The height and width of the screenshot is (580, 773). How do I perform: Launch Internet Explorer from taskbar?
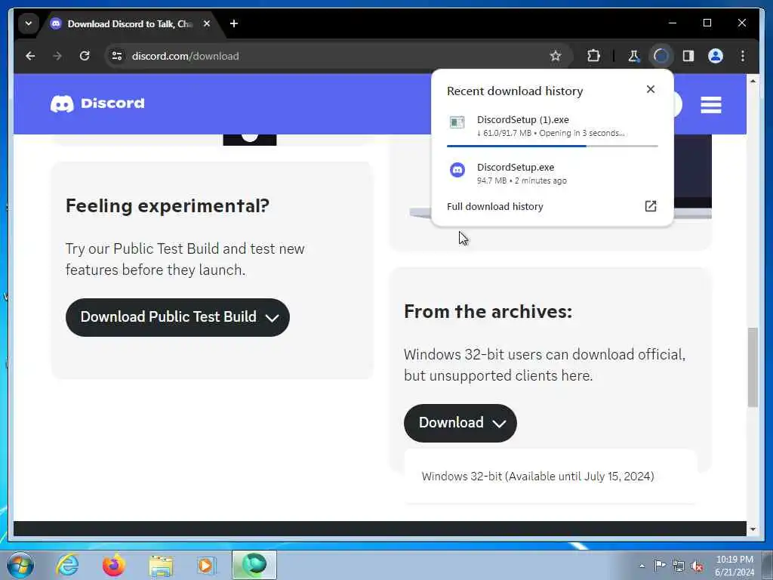[x=67, y=565]
